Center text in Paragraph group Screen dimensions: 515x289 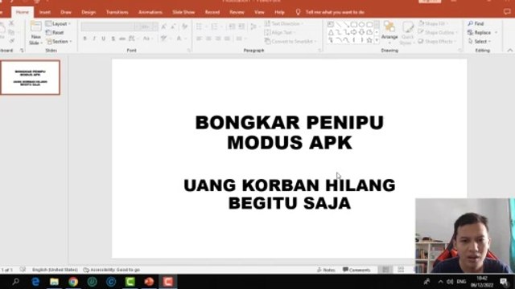[x=208, y=39]
